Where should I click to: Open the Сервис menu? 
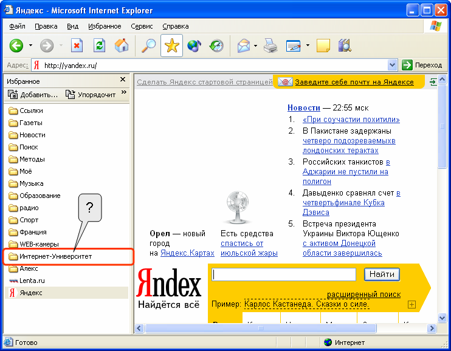point(142,26)
